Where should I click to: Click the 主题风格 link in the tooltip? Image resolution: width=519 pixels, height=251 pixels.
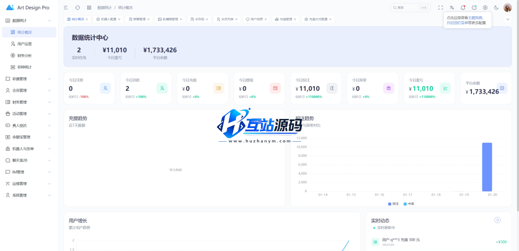[475, 18]
